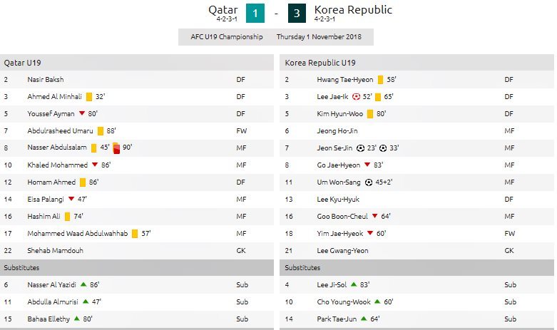Image resolution: width=557 pixels, height=330 pixels.
Task: Click Kim Hyun-Woo's yellow card icon
Action: coord(370,113)
